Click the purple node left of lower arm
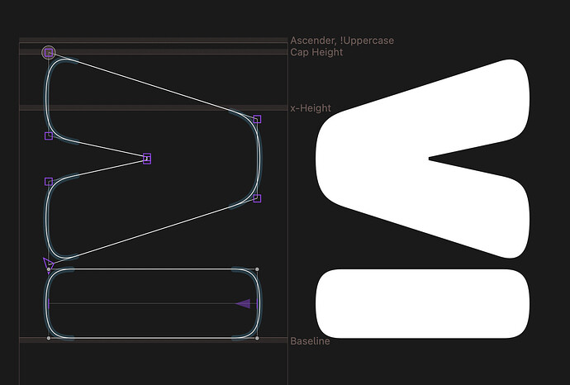 [x=49, y=181]
